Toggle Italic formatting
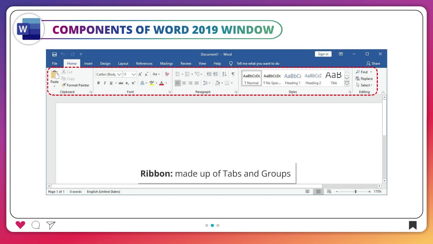Viewport: 433px width, 244px height. coord(105,83)
